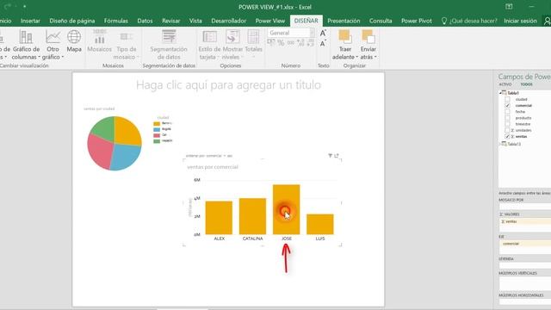Expand the Tabla13 tree node

[500, 144]
